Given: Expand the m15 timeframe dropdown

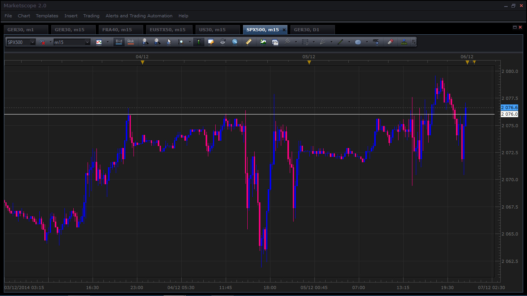Looking at the screenshot, I should [88, 42].
